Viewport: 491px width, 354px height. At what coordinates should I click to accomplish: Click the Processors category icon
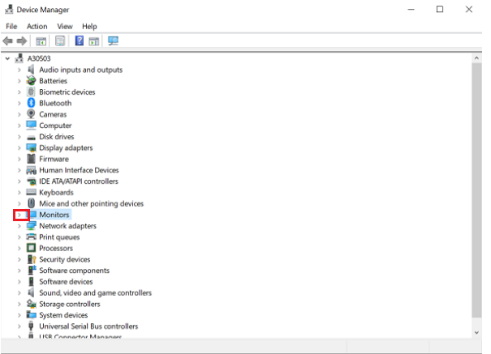[x=32, y=249]
